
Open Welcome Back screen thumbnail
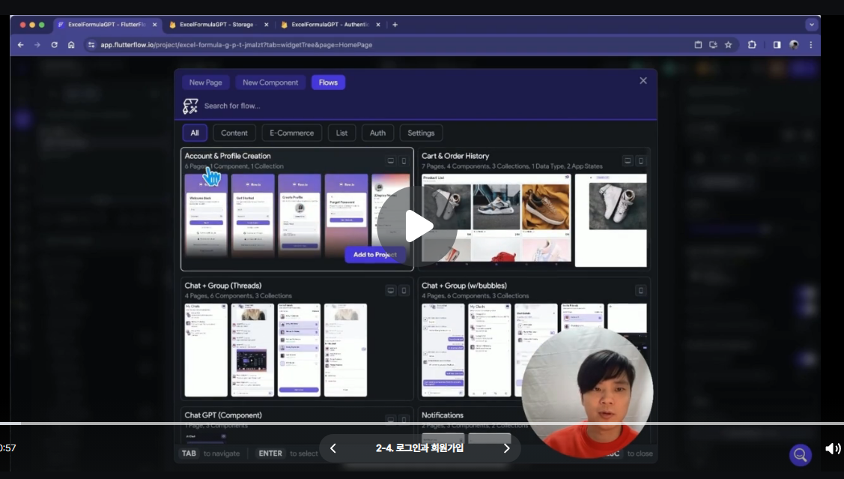click(206, 216)
